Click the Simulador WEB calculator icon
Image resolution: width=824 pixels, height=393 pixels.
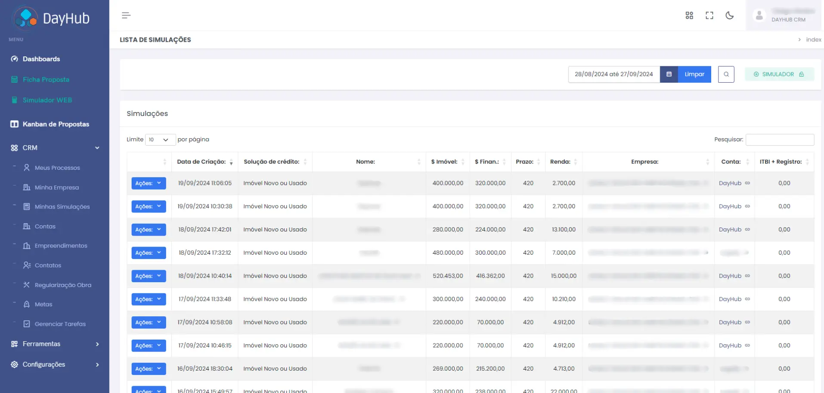(14, 100)
